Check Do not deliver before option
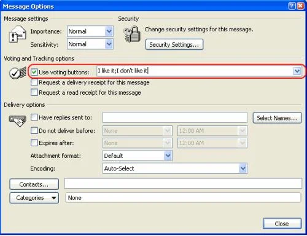Viewport: 307px width, 236px height. pos(34,130)
